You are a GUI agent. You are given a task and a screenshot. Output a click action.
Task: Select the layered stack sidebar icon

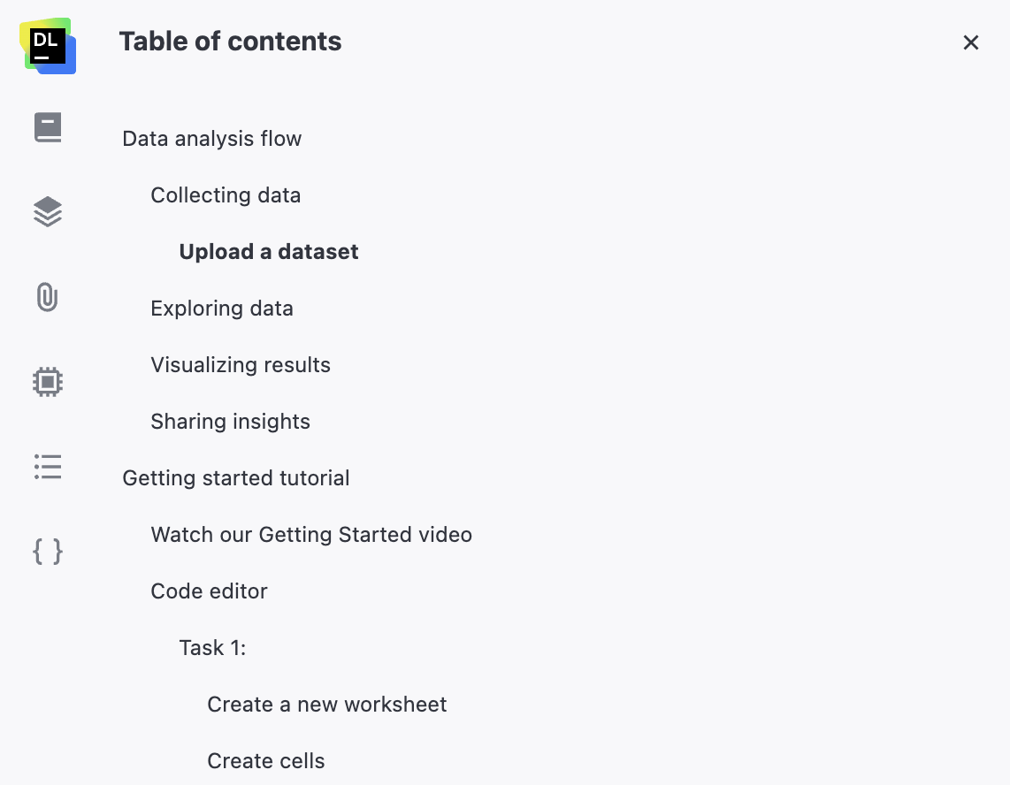click(x=47, y=210)
